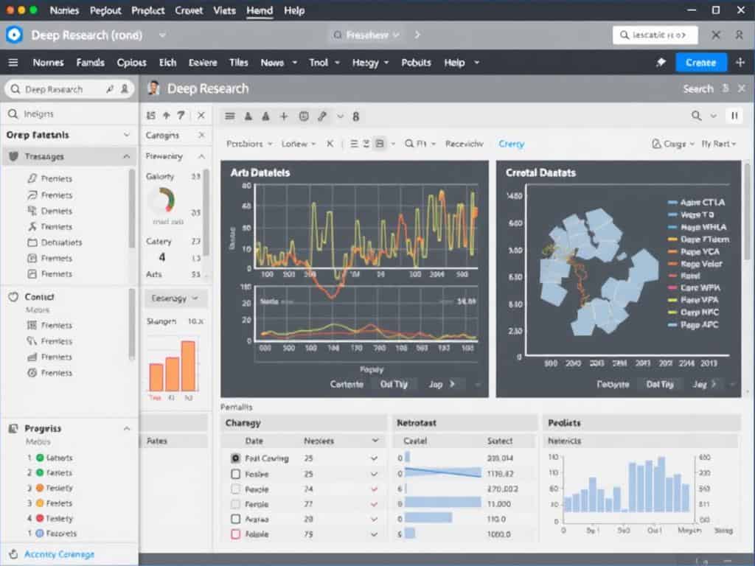
Task: Click the link/pen icon in the chart toolbar
Action: click(322, 116)
